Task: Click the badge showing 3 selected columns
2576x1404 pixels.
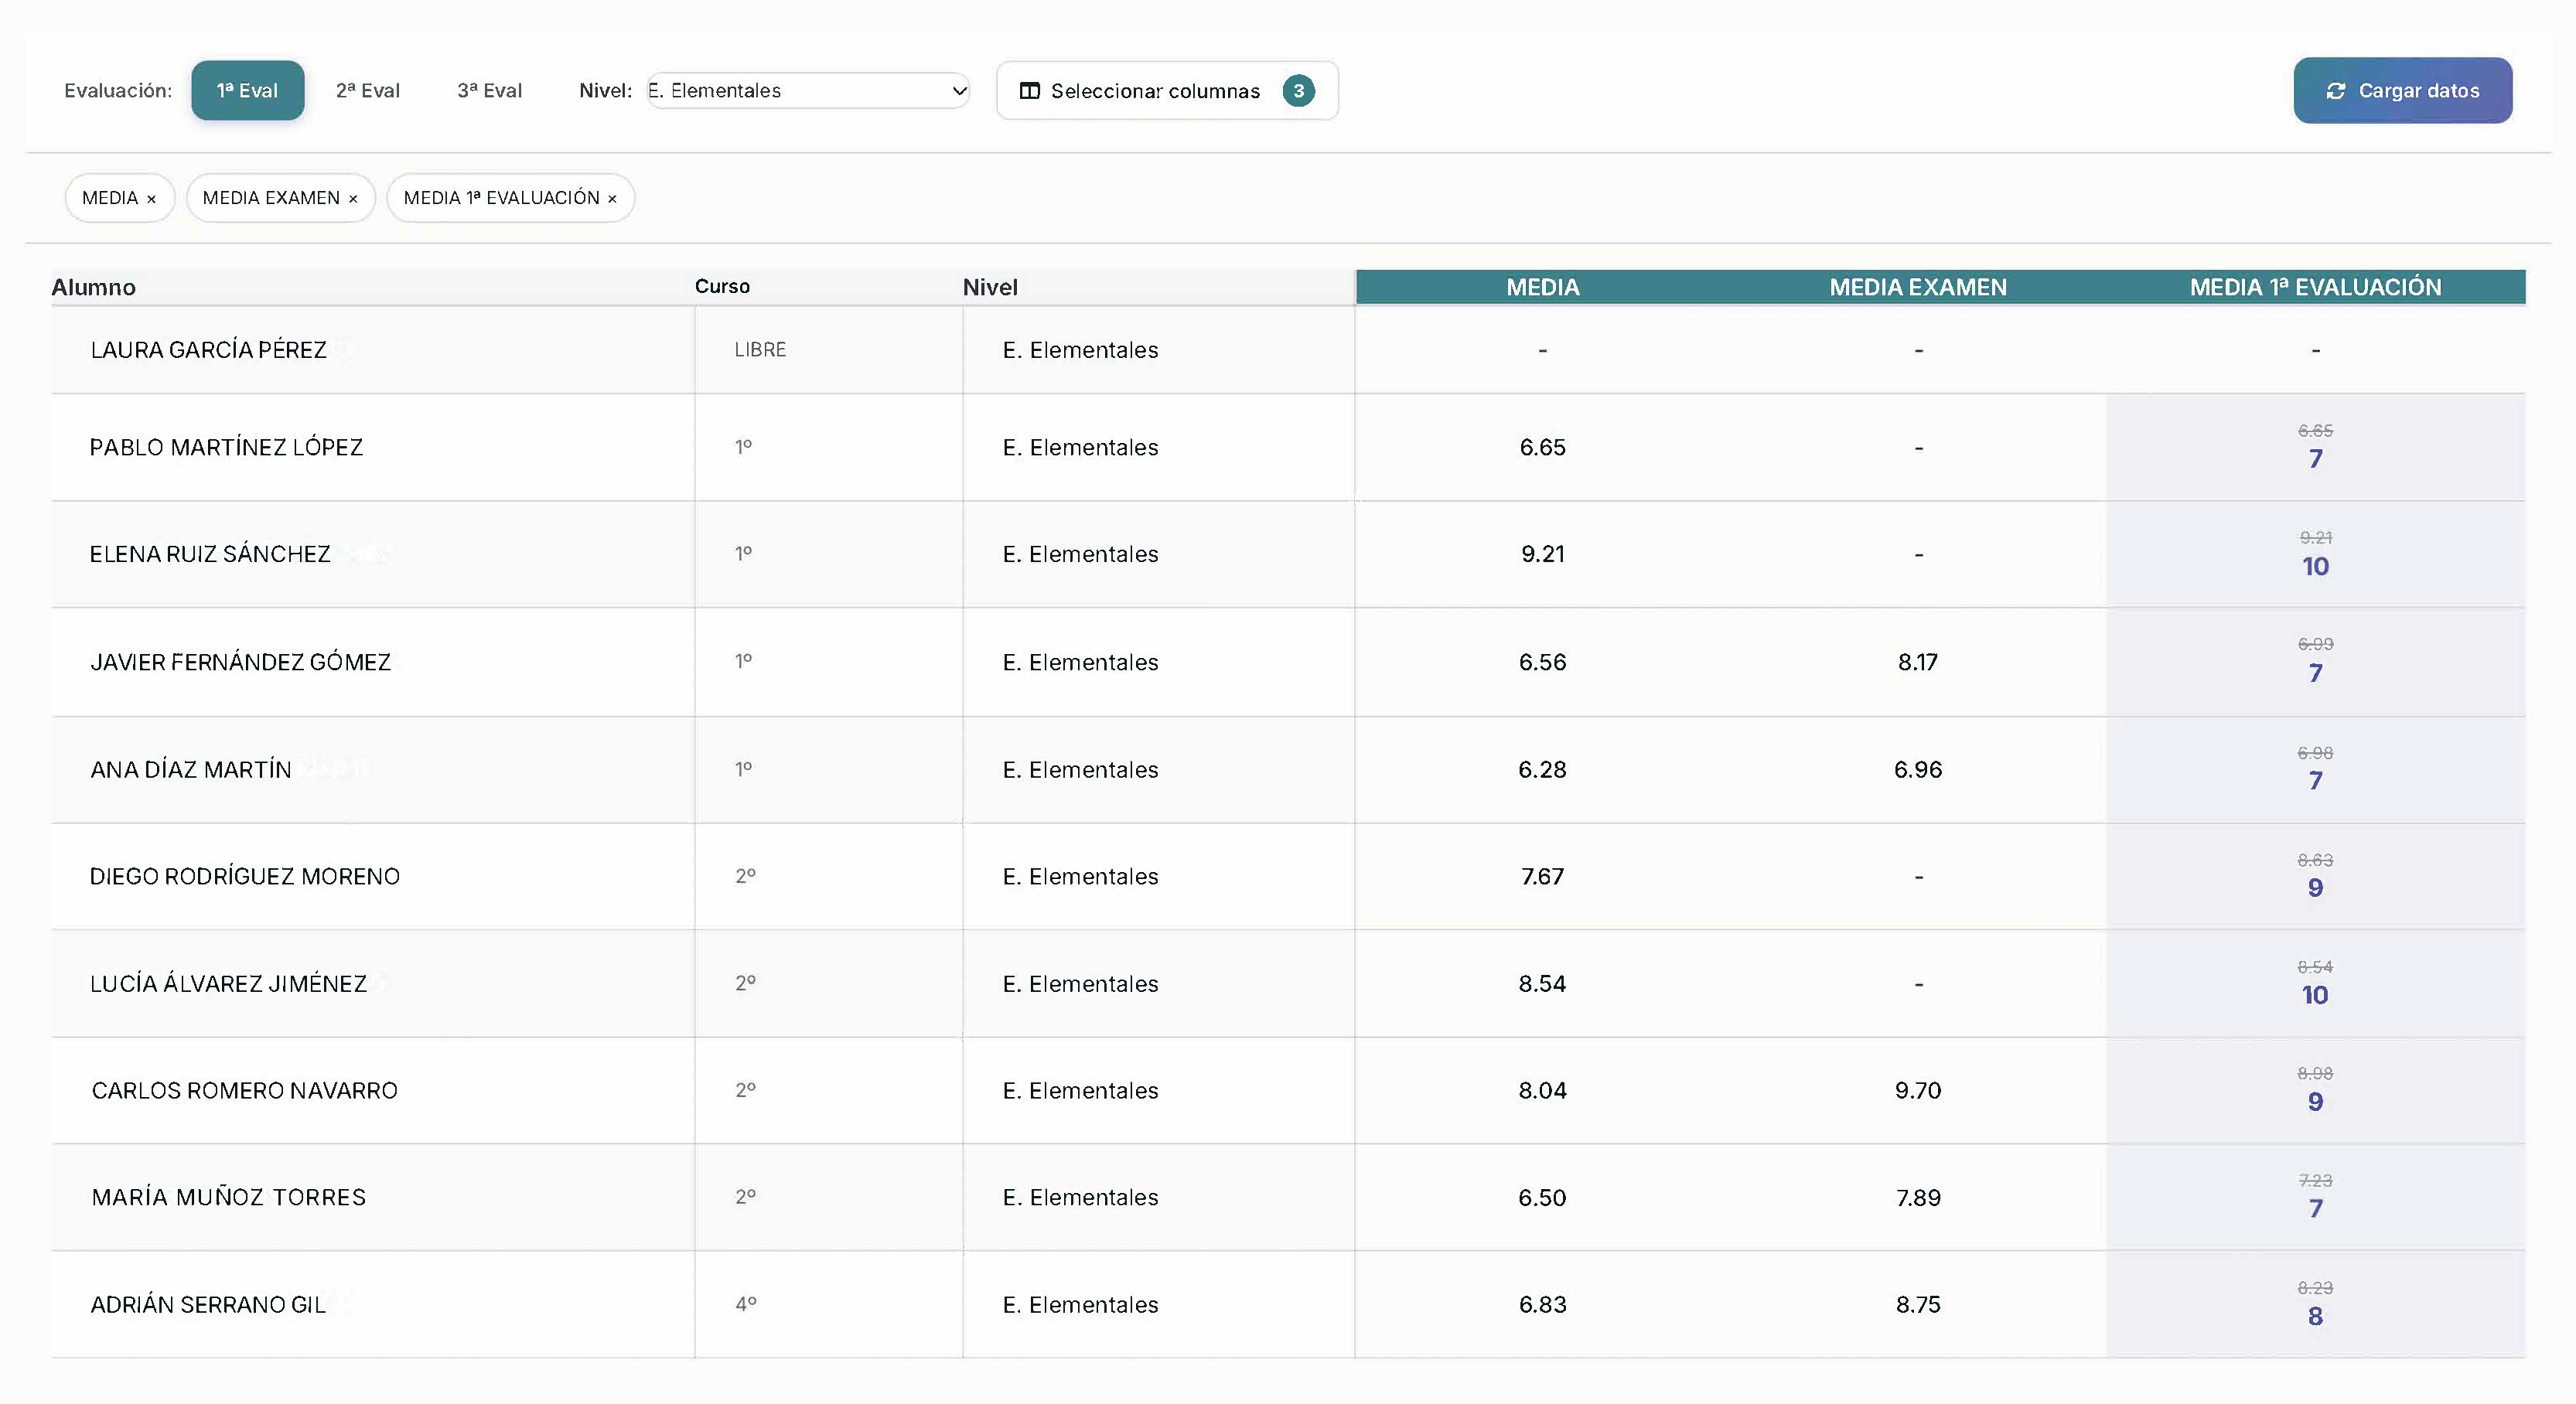Action: tap(1299, 91)
